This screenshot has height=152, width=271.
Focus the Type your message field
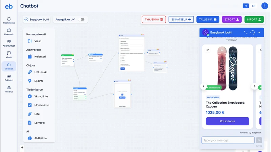(x=228, y=140)
